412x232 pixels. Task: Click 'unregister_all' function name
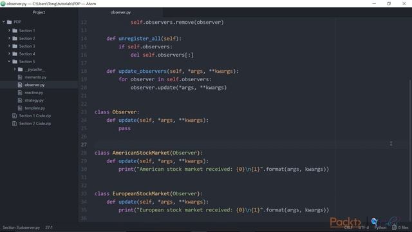(139, 39)
